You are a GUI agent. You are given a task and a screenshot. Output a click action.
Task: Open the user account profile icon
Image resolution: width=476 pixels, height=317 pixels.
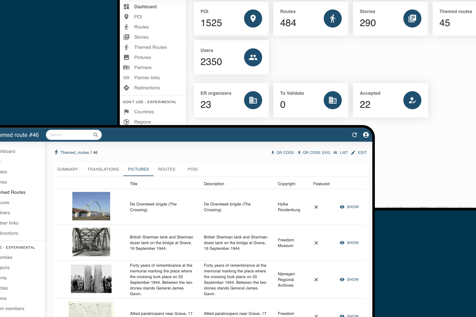coord(366,135)
